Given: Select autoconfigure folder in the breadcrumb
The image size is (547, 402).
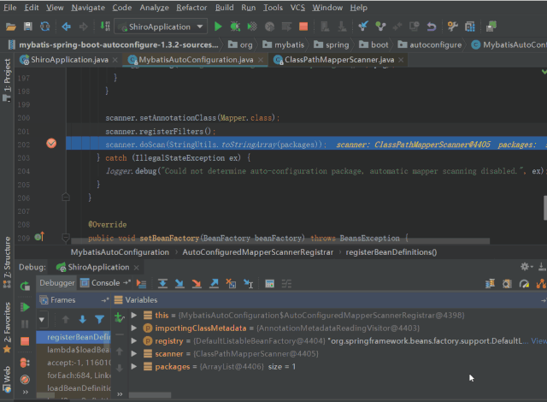Looking at the screenshot, I should (x=431, y=44).
